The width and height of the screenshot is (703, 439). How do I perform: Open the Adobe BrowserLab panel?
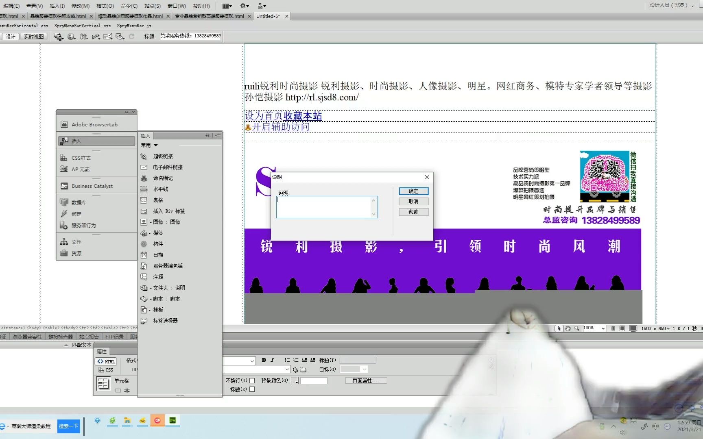(x=96, y=124)
